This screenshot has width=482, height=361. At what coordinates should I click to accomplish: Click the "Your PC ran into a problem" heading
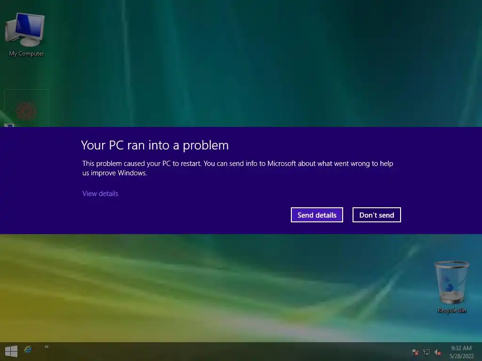[155, 145]
